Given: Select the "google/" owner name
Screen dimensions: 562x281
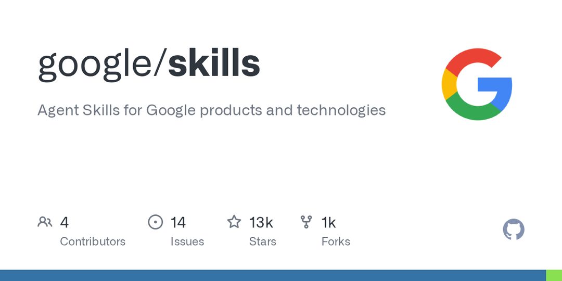Looking at the screenshot, I should [103, 67].
